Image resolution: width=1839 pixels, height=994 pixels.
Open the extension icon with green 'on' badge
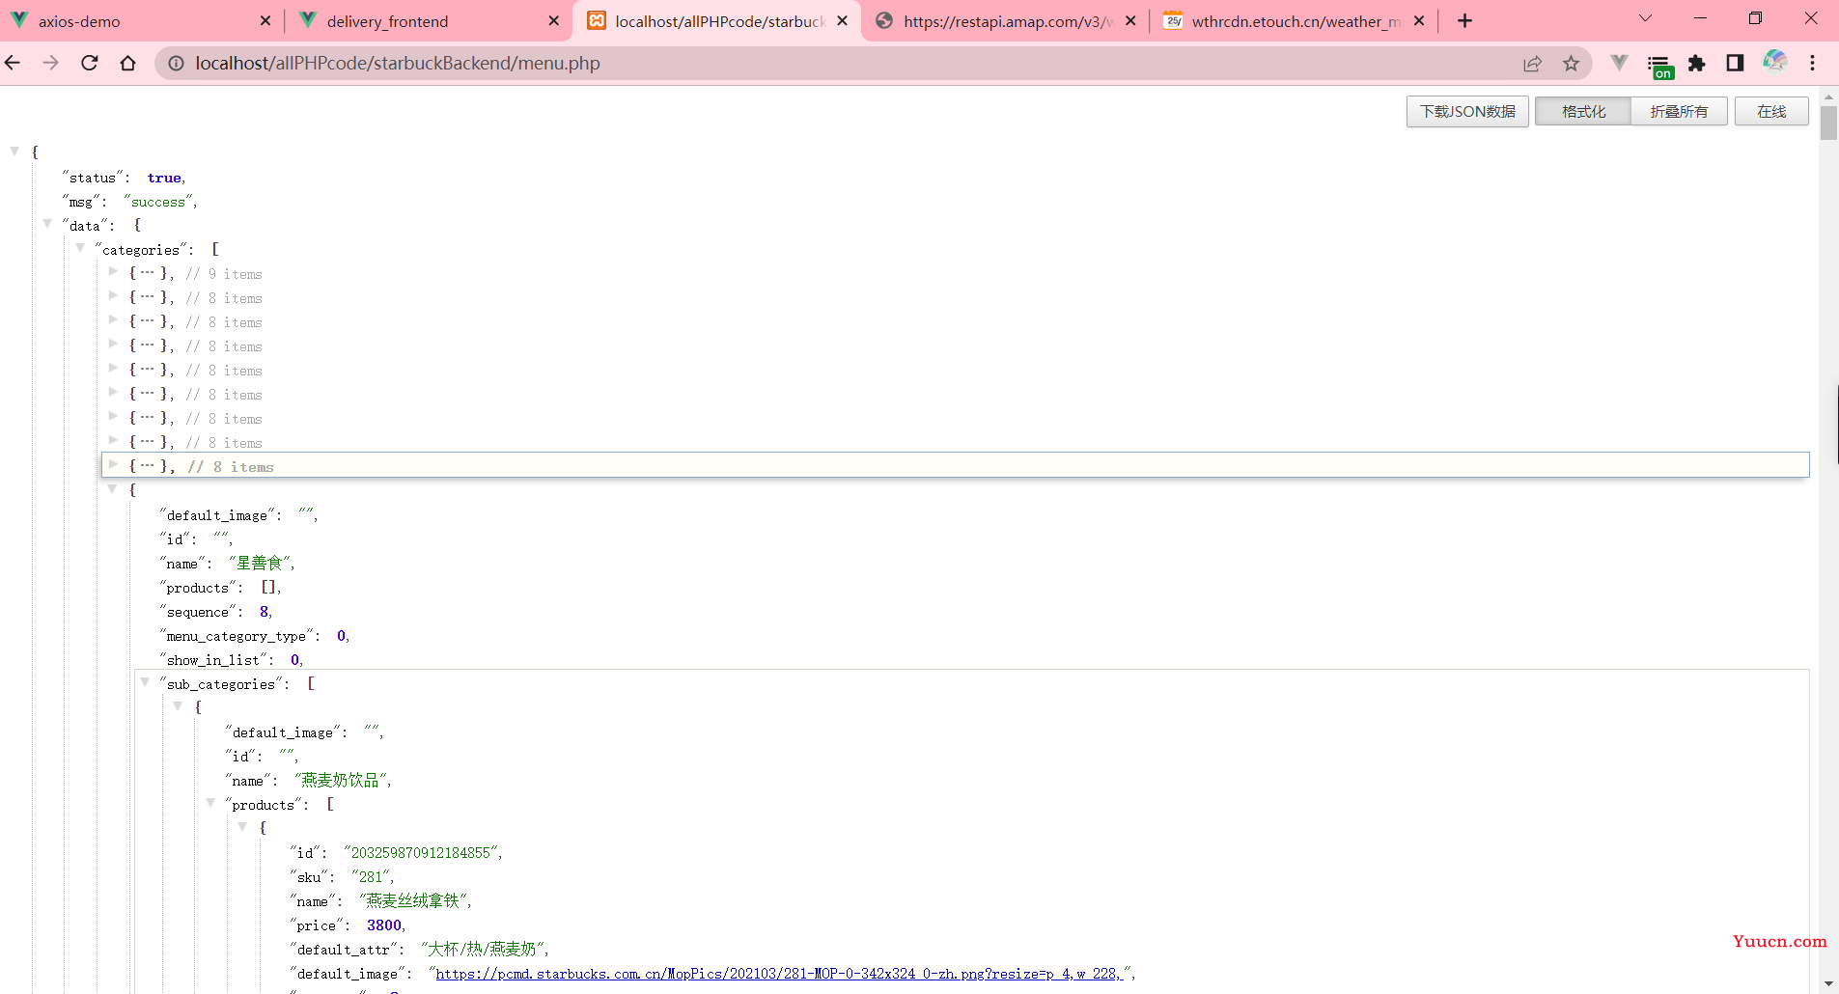click(1659, 66)
